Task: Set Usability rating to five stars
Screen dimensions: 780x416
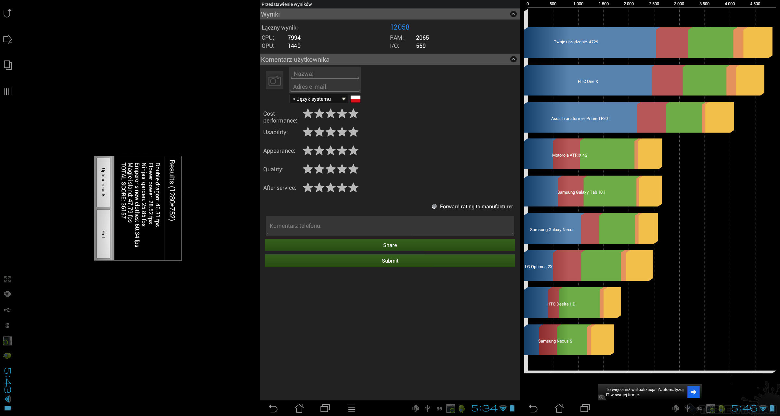Action: (353, 132)
